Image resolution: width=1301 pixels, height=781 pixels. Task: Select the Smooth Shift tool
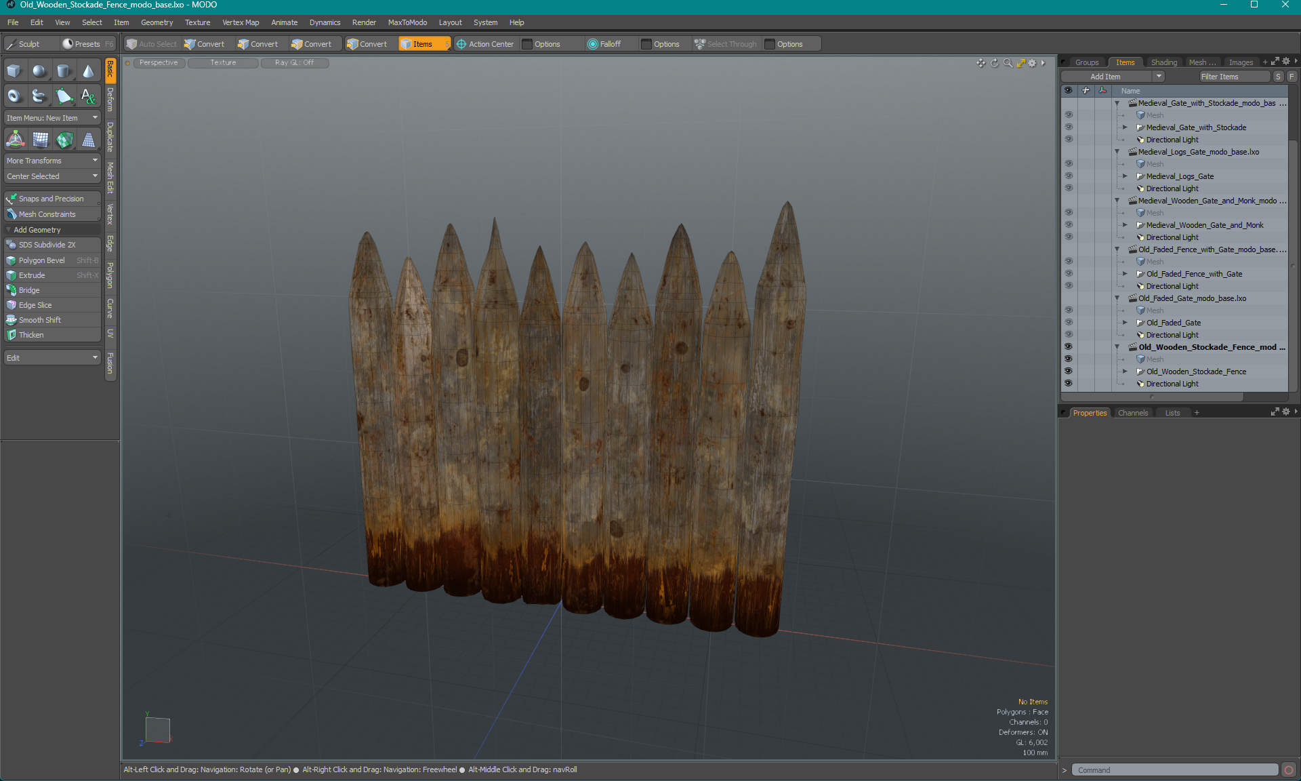click(x=51, y=320)
